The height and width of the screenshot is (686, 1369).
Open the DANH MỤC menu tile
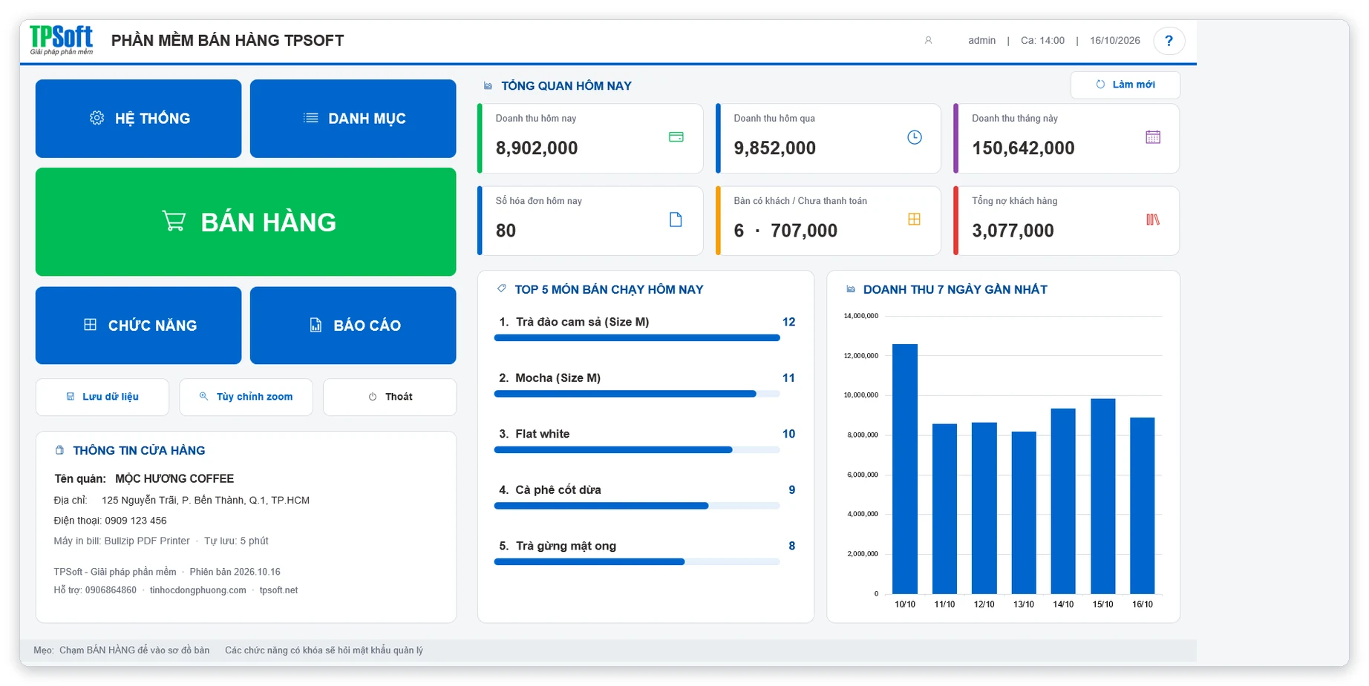tap(353, 119)
